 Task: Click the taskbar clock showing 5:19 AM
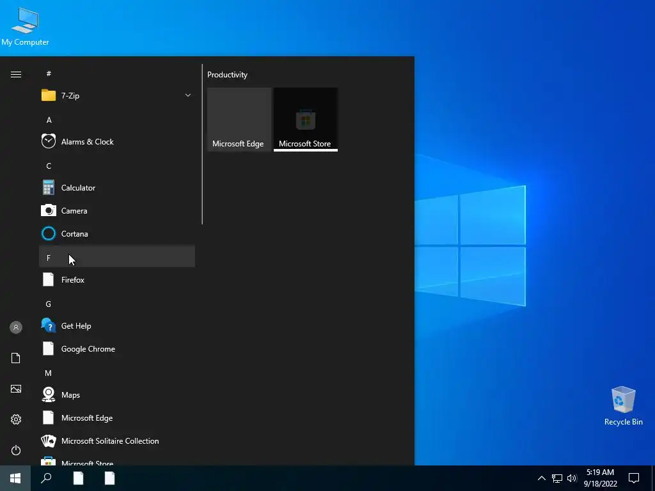click(600, 478)
